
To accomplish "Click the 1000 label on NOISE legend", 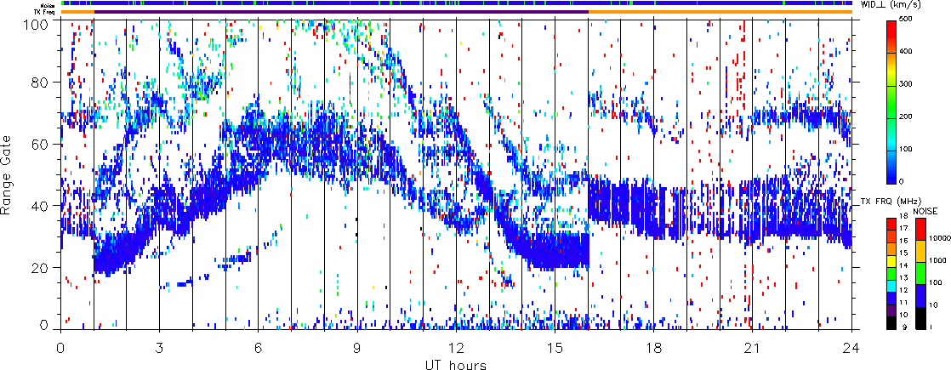I will pyautogui.click(x=937, y=261).
